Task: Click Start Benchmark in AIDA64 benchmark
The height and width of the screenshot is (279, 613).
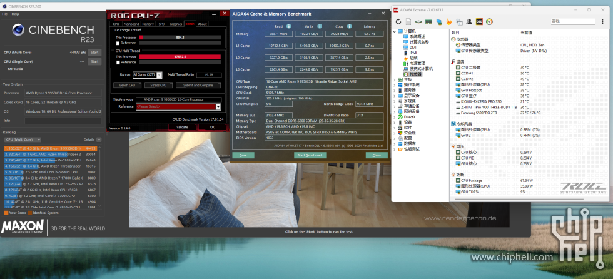Action: click(x=310, y=155)
